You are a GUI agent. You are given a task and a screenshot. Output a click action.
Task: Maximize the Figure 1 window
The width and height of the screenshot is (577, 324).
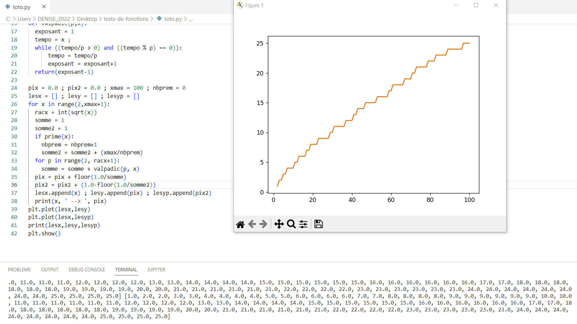tap(476, 5)
